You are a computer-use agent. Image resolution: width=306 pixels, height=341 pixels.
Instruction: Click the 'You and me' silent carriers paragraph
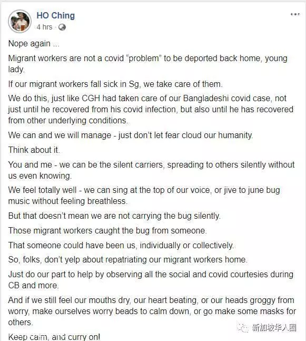tap(152, 170)
